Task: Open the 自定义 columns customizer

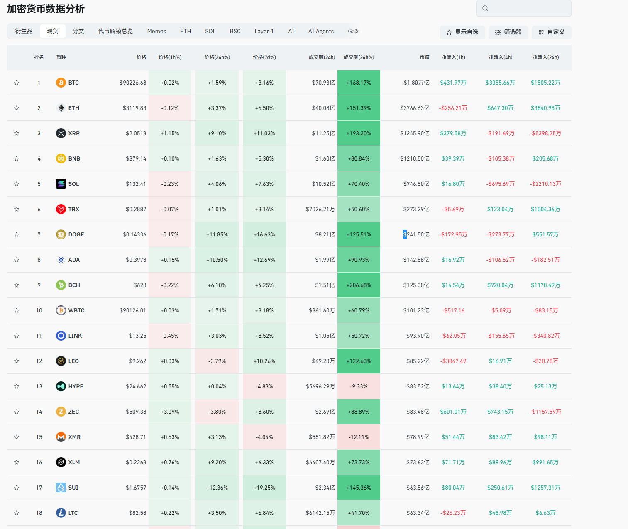Action: 551,32
